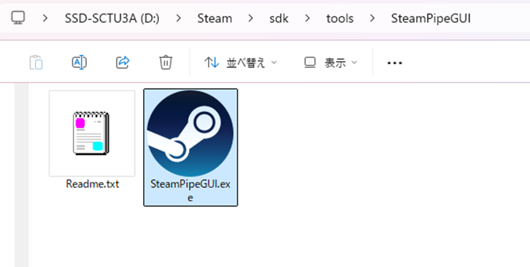Select the SteamPipeGUI.exe Steam logo icon

pos(190,133)
